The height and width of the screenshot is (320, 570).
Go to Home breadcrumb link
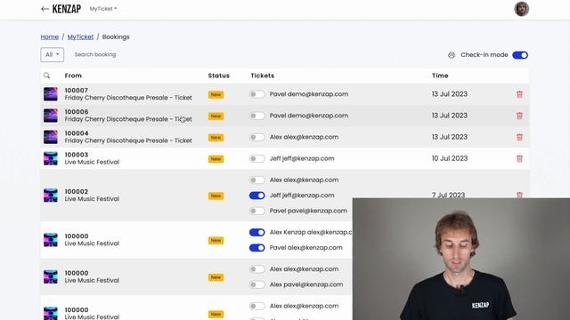click(50, 37)
